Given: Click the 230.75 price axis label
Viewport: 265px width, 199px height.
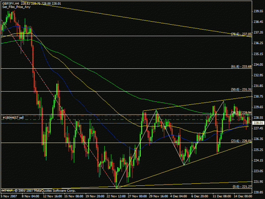Looking at the screenshot, I should click(258, 96).
